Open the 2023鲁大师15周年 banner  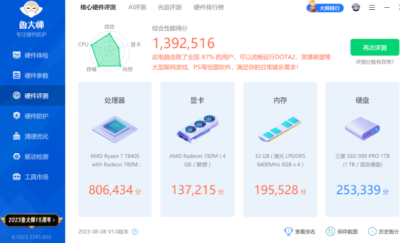32,220
